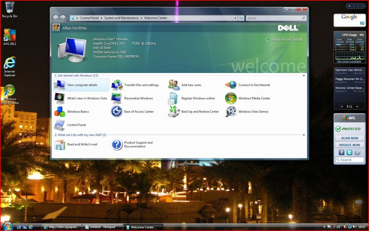Click Control Panel in the address breadcrumb

(89, 18)
